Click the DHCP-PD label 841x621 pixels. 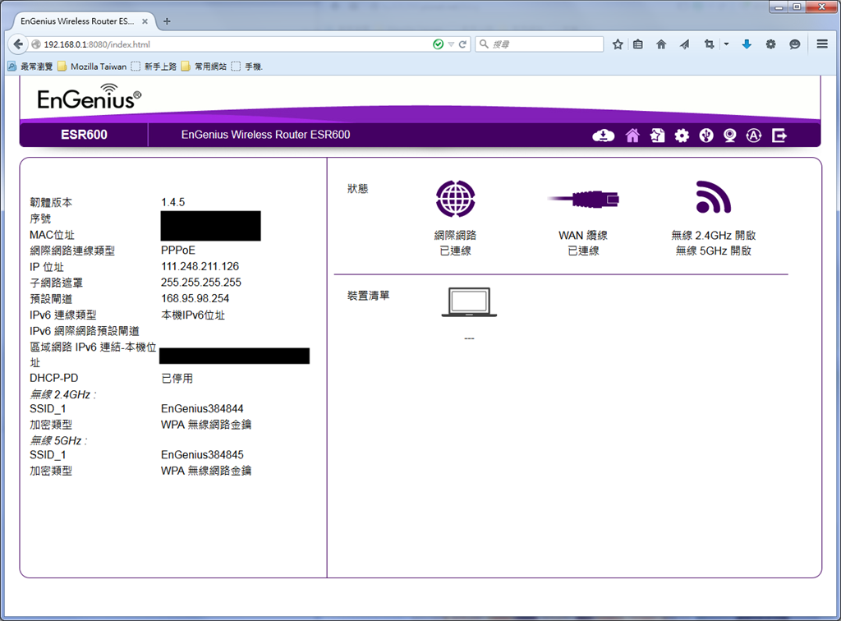tap(53, 378)
